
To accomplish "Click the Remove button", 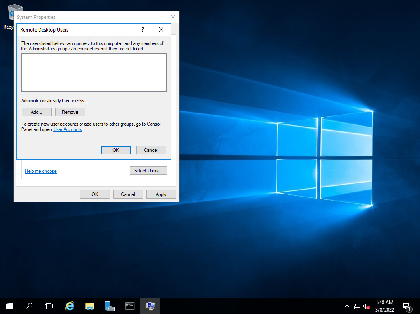I will (70, 112).
